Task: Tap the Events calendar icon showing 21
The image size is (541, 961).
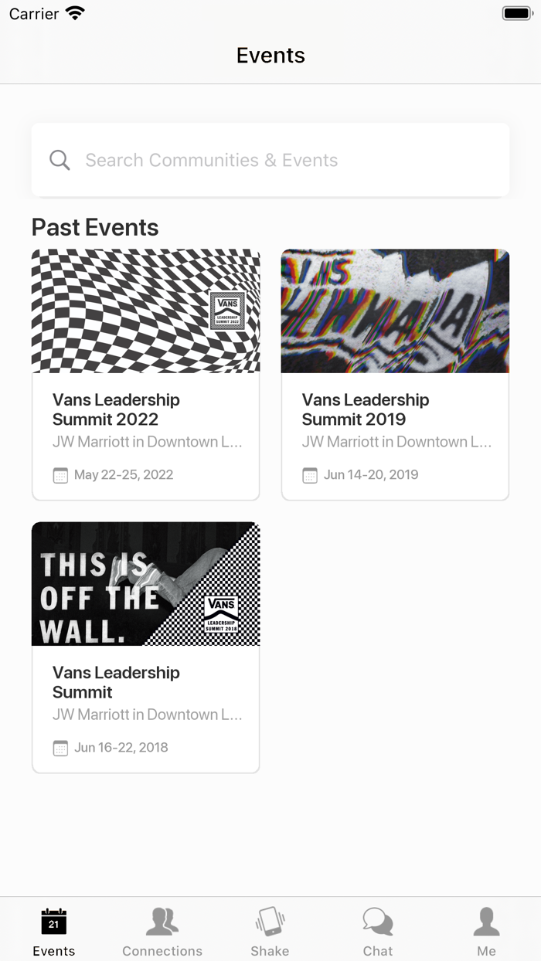Action: pyautogui.click(x=53, y=920)
